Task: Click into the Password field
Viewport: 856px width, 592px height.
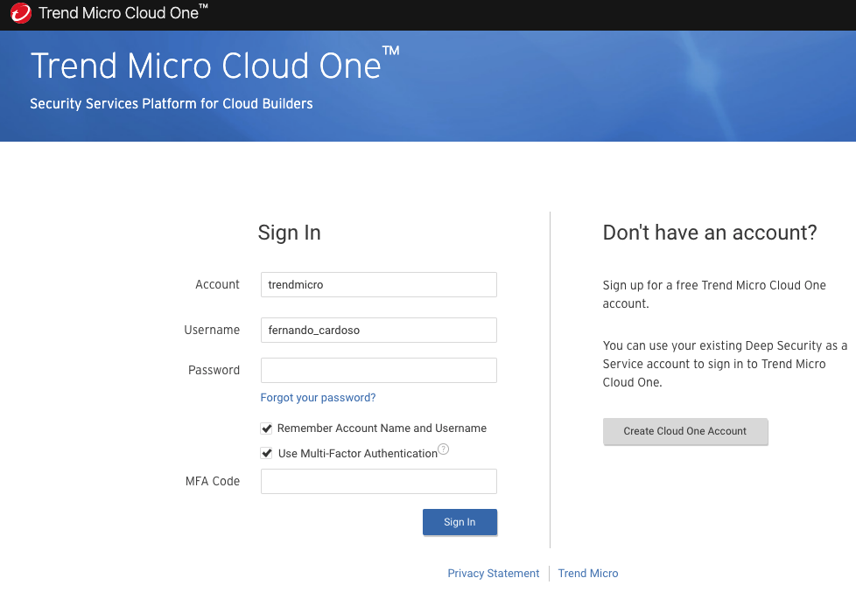Action: click(379, 371)
